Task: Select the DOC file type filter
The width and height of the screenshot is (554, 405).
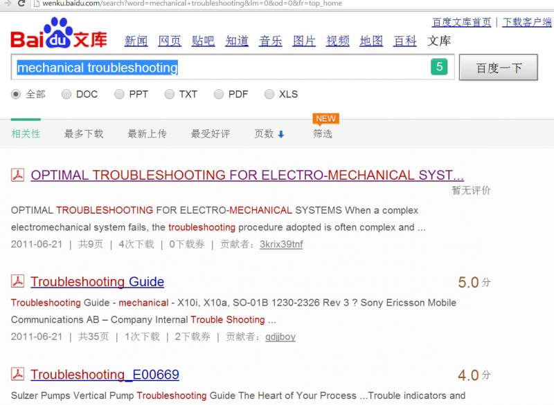Action: pos(66,94)
